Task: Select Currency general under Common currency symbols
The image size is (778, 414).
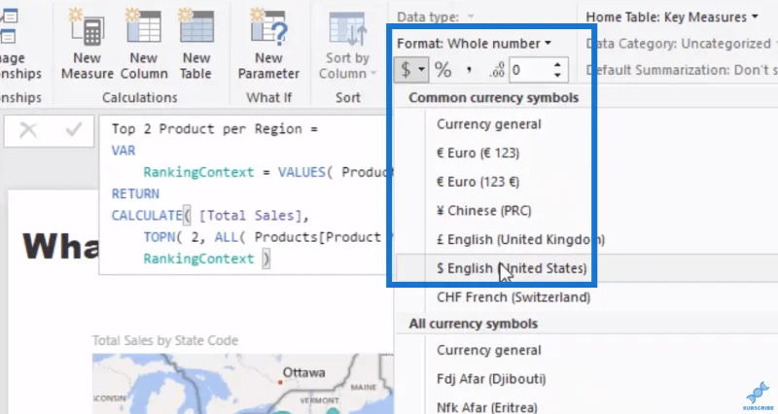Action: click(x=489, y=124)
